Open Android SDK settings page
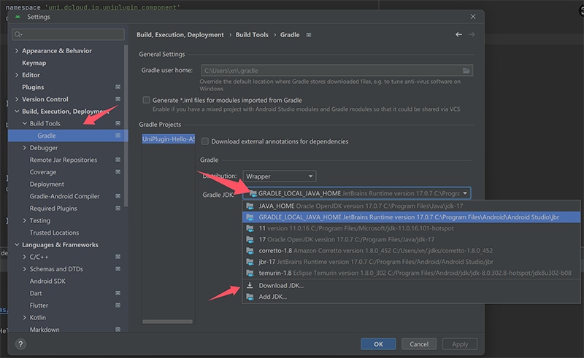Screen dimensions: 584x358 (x=47, y=281)
